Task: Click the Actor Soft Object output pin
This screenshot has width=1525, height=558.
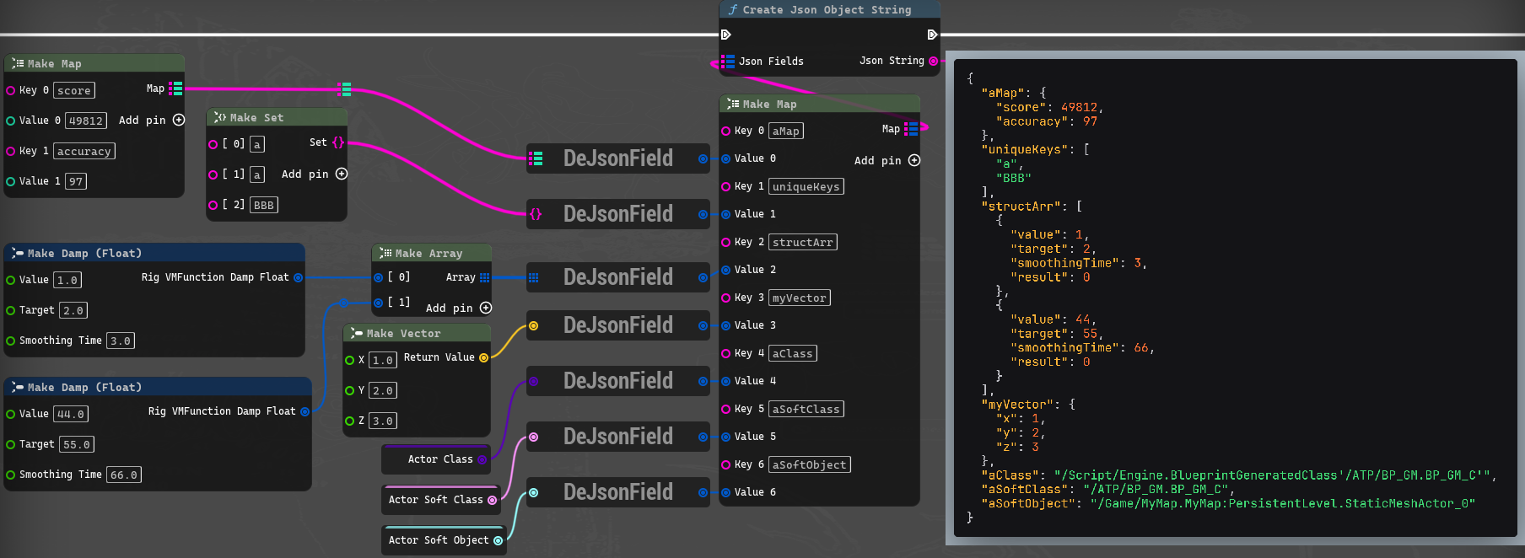Action: 498,540
